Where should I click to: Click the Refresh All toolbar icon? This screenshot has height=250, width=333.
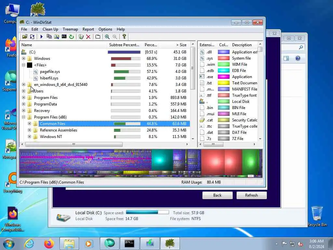[x=32, y=36]
